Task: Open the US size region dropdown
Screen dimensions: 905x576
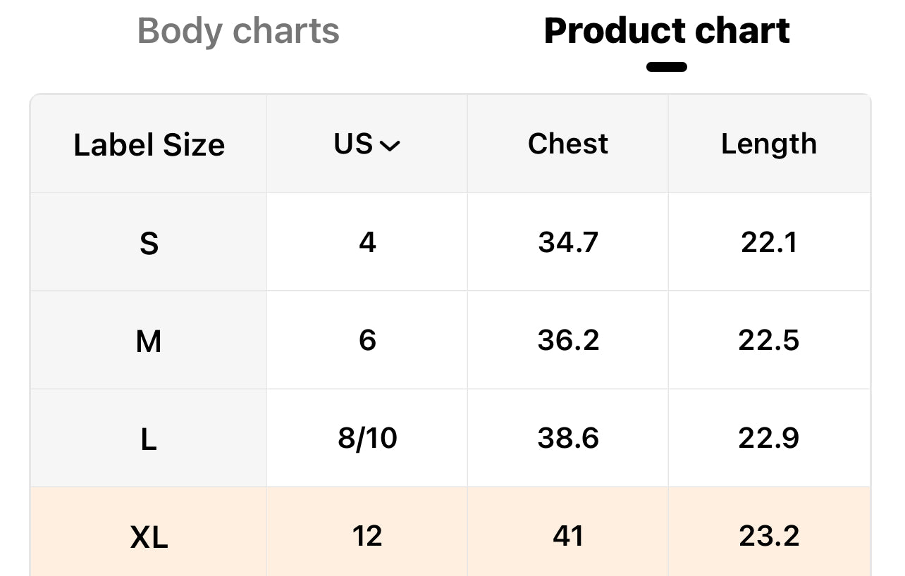Action: pos(367,144)
